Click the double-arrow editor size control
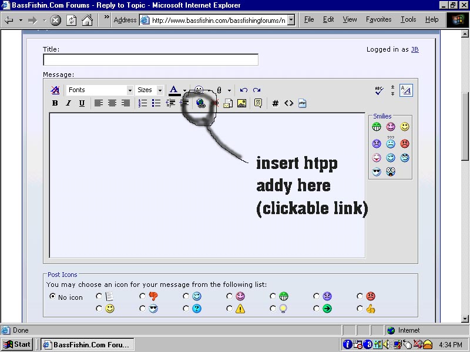The image size is (470, 352). click(392, 90)
